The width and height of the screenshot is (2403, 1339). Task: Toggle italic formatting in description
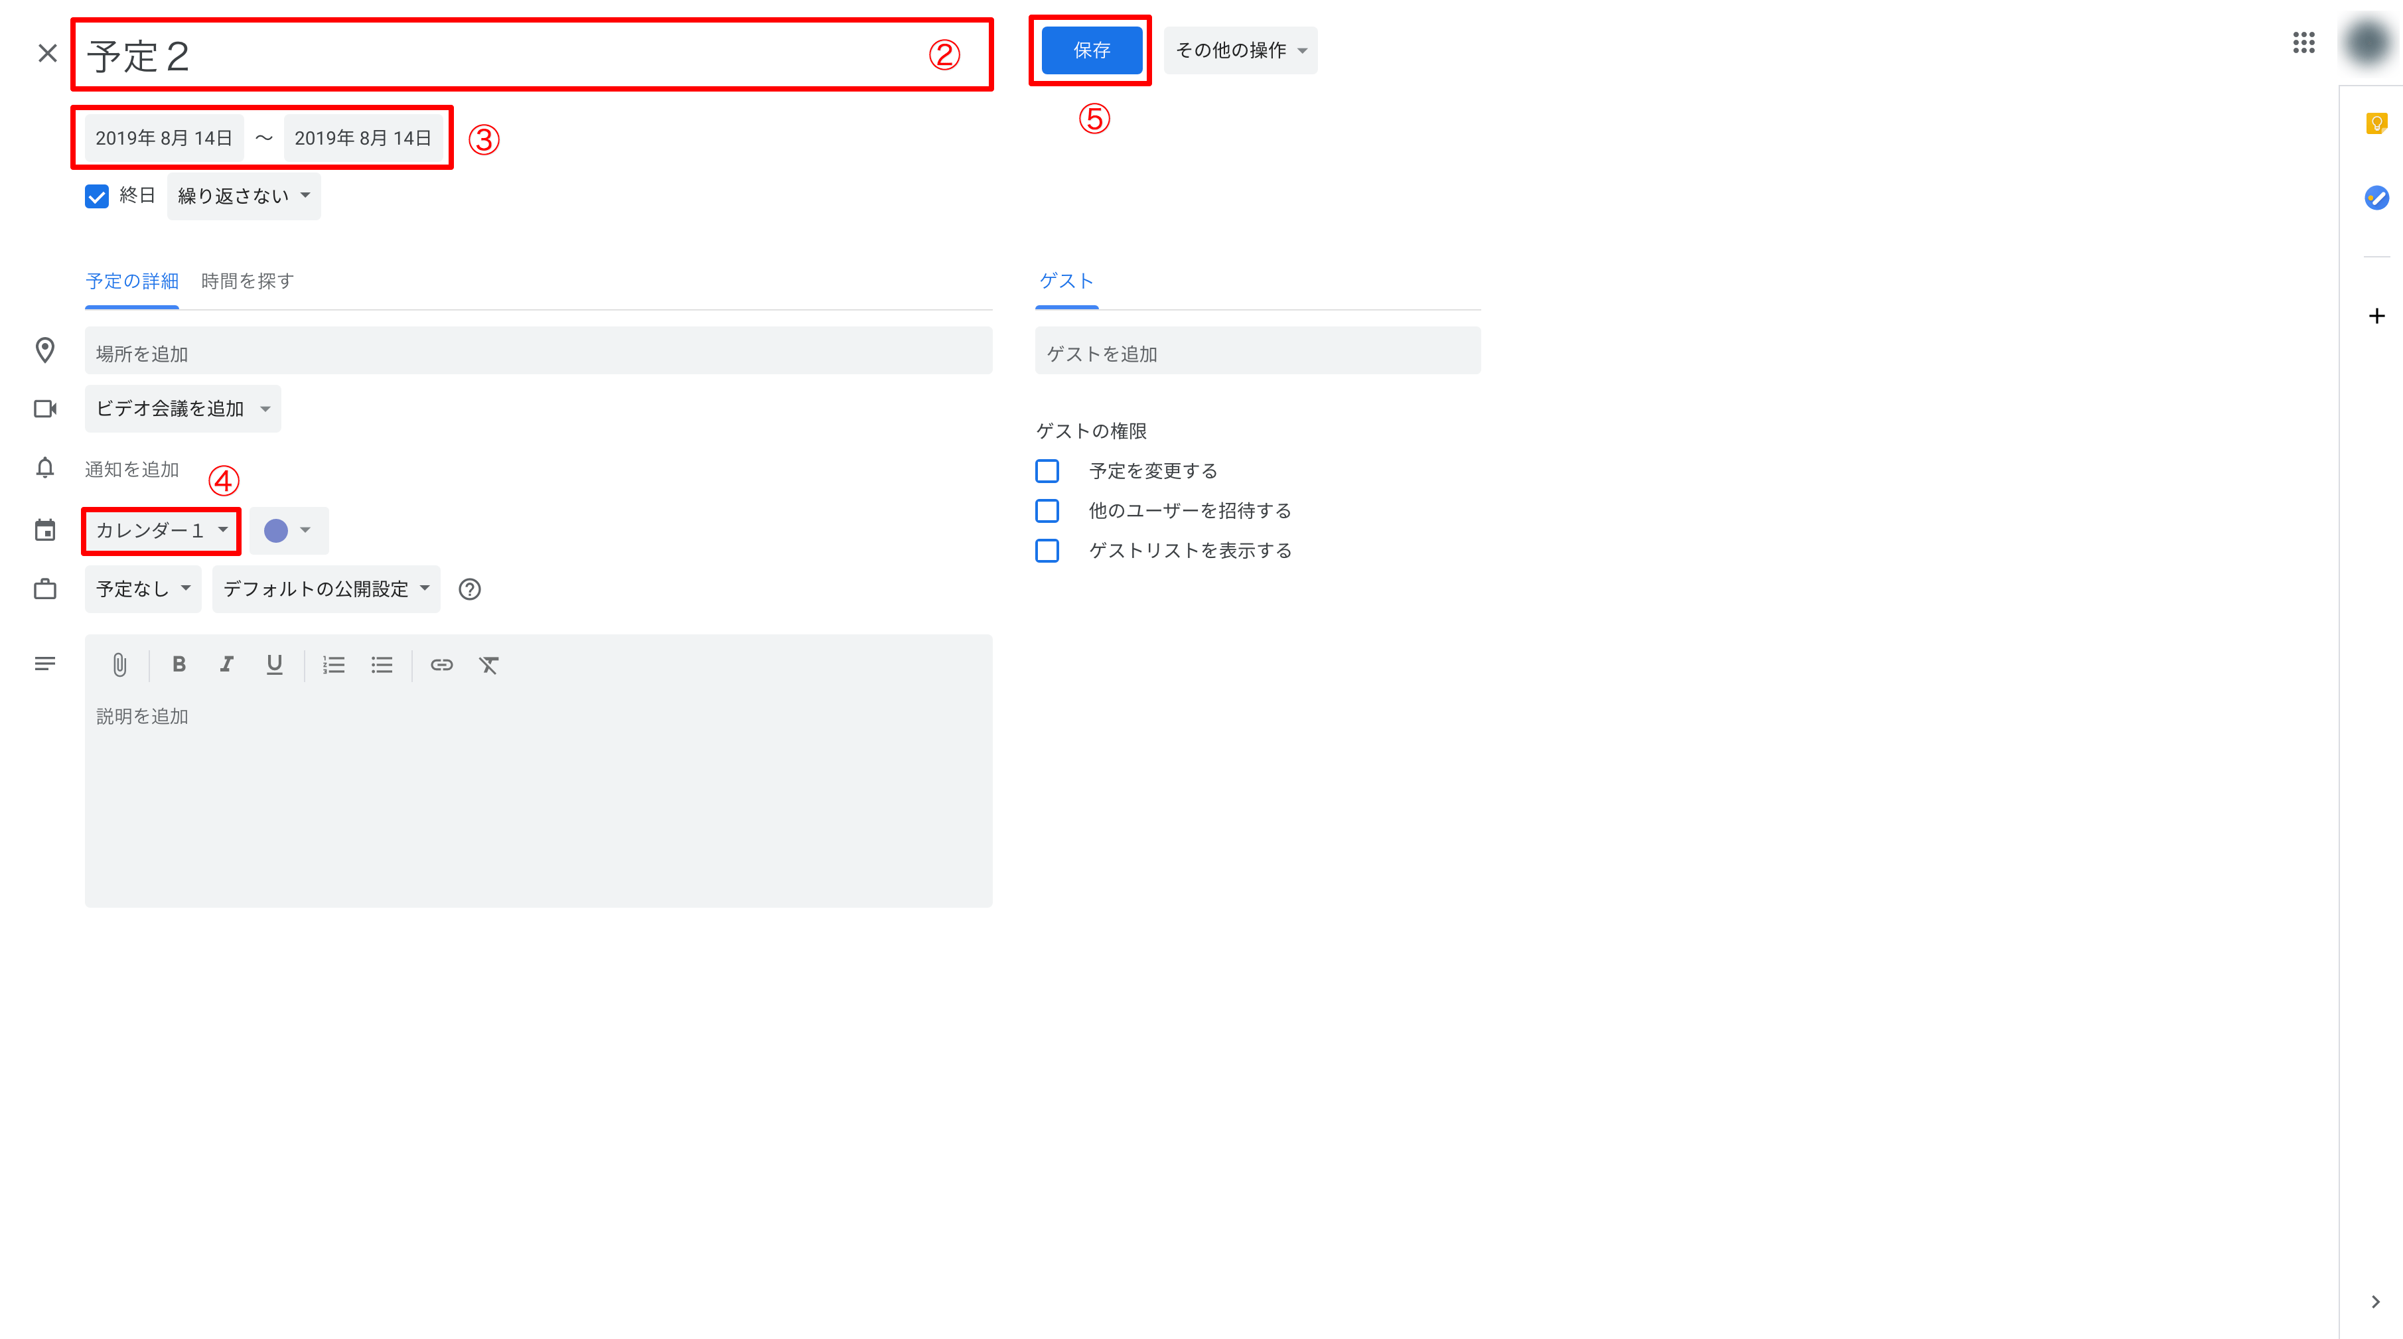[x=227, y=664]
